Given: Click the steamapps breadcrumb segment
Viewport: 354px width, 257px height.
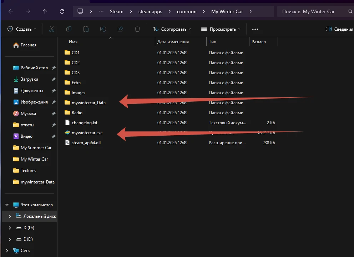Looking at the screenshot, I should point(150,11).
